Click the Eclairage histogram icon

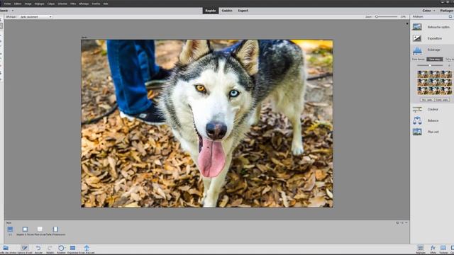(x=417, y=50)
